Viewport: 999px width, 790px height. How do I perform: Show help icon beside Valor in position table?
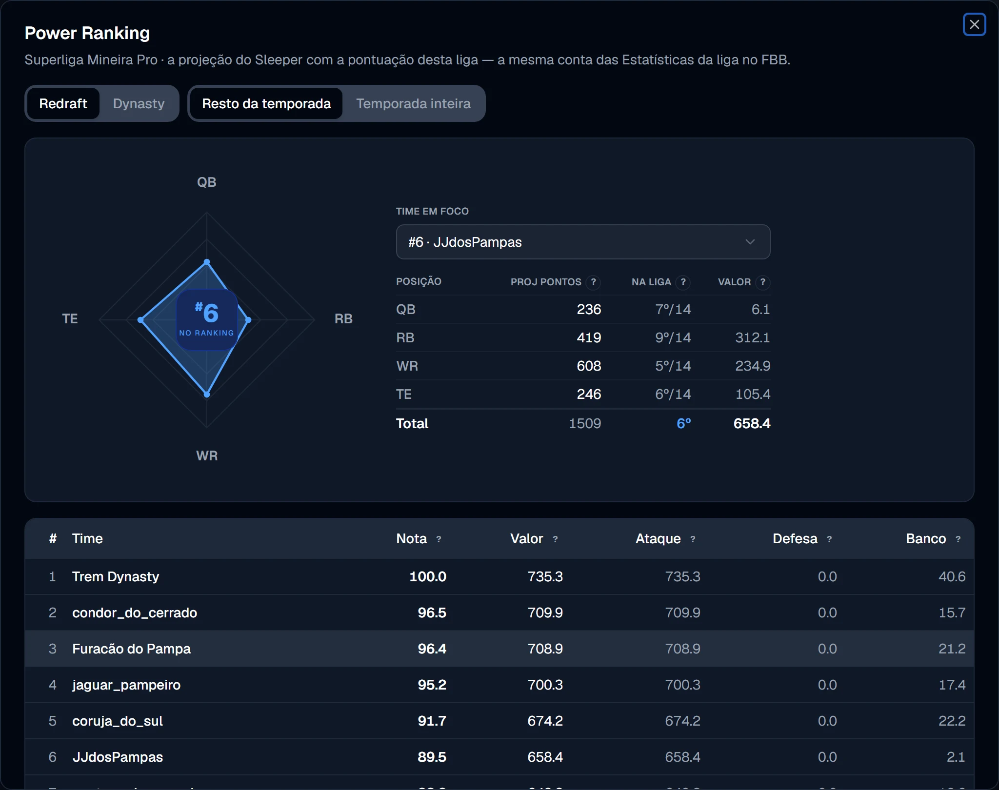(763, 282)
